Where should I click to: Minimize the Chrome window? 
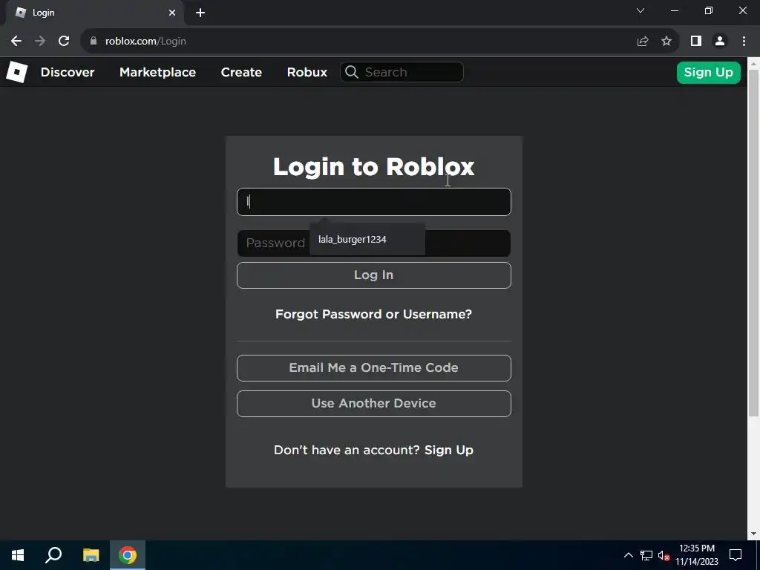(674, 10)
